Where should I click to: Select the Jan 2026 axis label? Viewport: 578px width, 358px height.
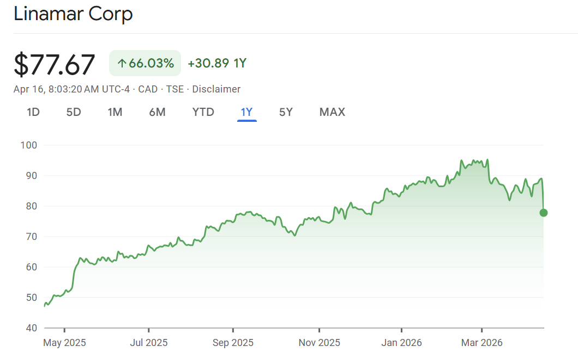click(401, 343)
